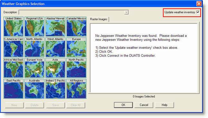Open the Description dropdown arrow
The height and width of the screenshot is (118, 208).
[126, 12]
